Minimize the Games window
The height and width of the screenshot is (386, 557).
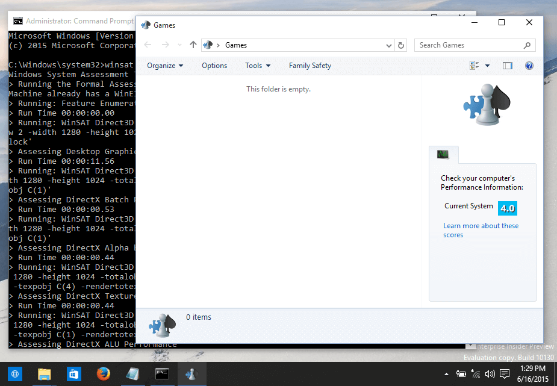click(x=475, y=22)
